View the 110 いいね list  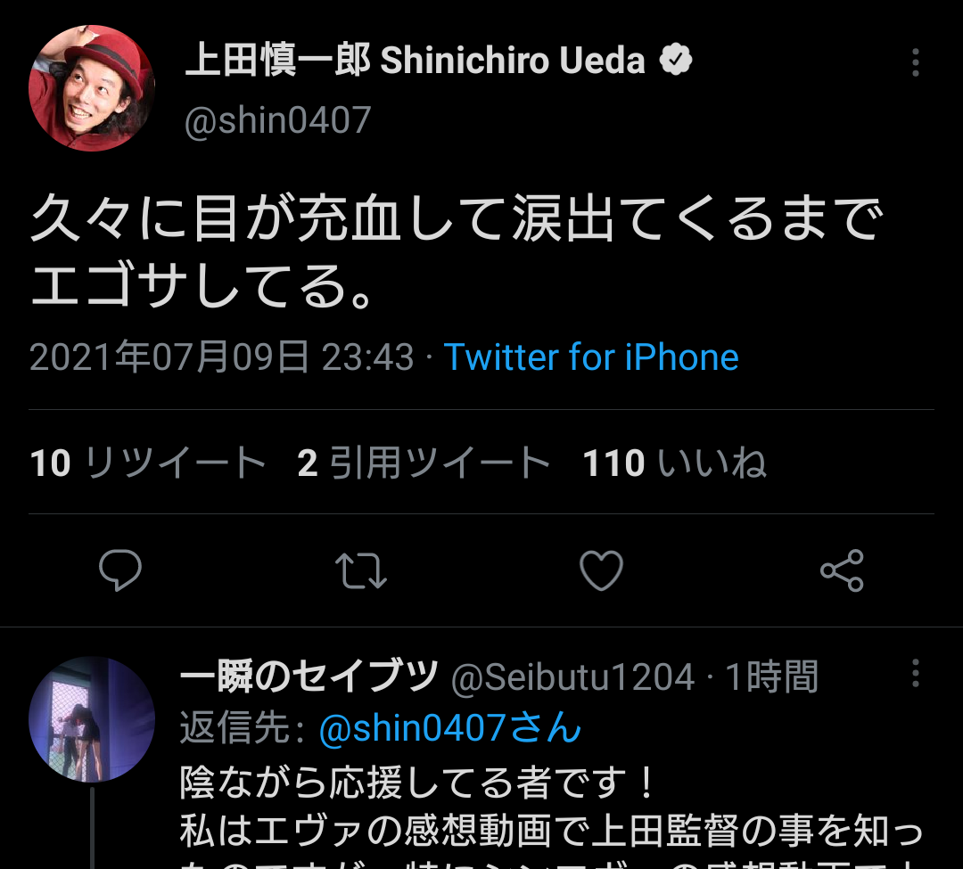pyautogui.click(x=674, y=462)
